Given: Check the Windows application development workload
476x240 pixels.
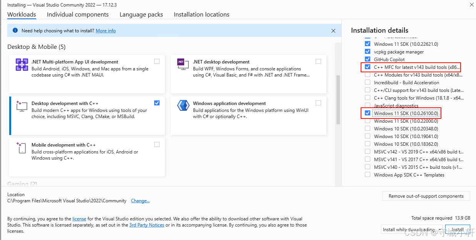Looking at the screenshot, I should pyautogui.click(x=318, y=103).
